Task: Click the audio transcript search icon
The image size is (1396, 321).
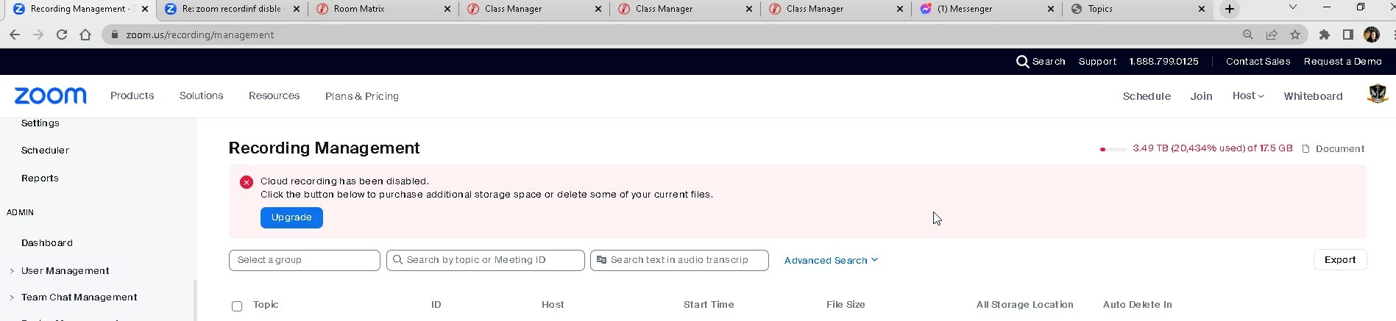Action: 601,260
